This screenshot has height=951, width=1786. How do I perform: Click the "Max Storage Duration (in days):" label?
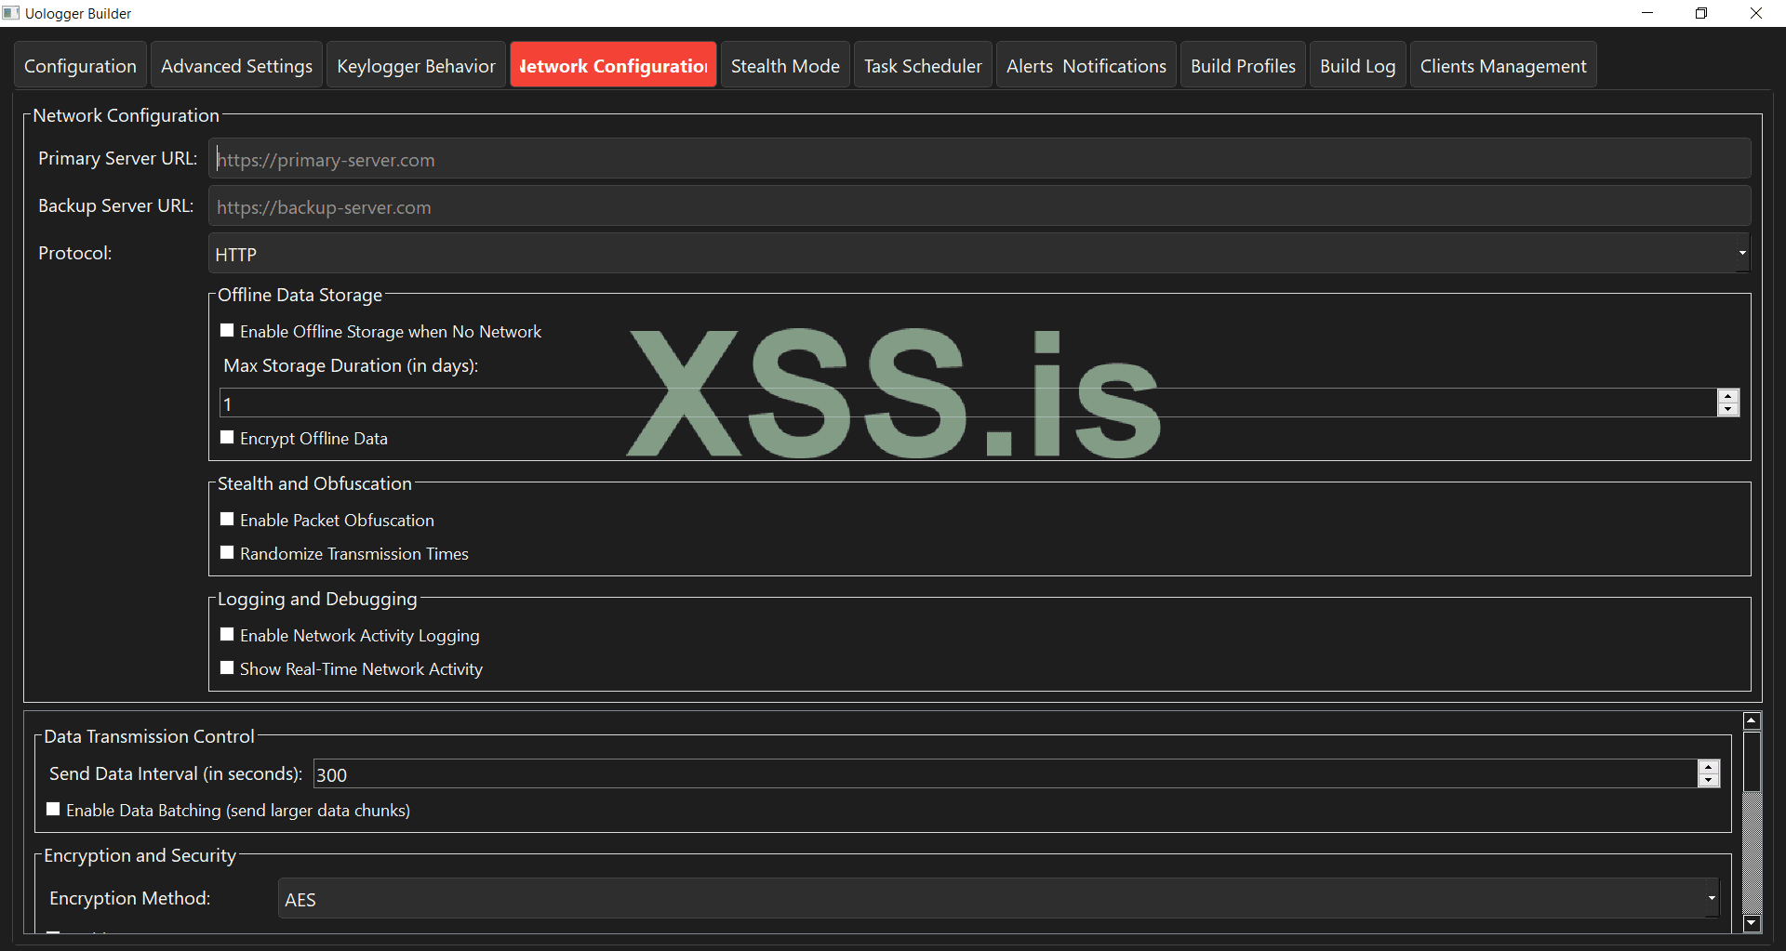pos(351,365)
